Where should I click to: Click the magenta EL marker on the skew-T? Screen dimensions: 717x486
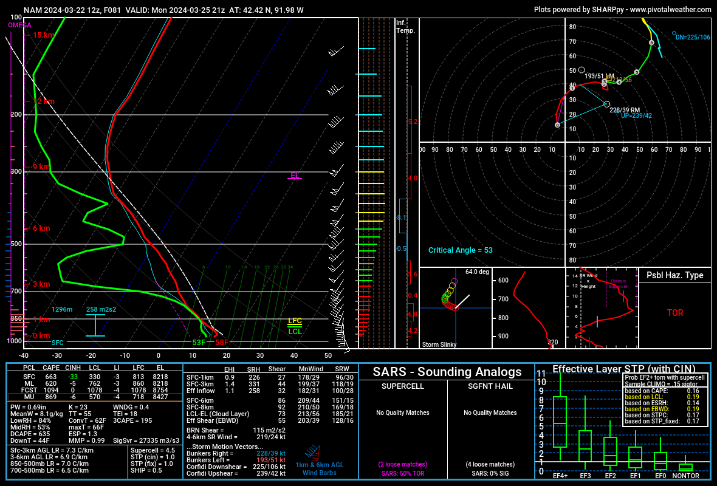pyautogui.click(x=295, y=176)
